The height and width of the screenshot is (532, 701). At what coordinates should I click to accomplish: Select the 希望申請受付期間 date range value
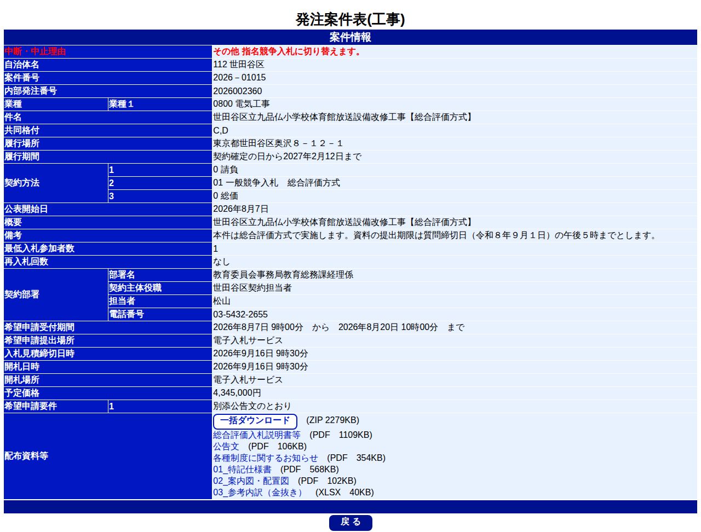(338, 327)
